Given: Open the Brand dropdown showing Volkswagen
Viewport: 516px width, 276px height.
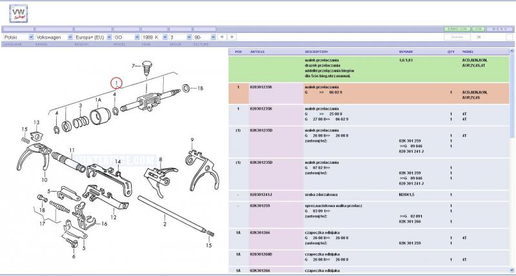Looking at the screenshot, I should (54, 37).
